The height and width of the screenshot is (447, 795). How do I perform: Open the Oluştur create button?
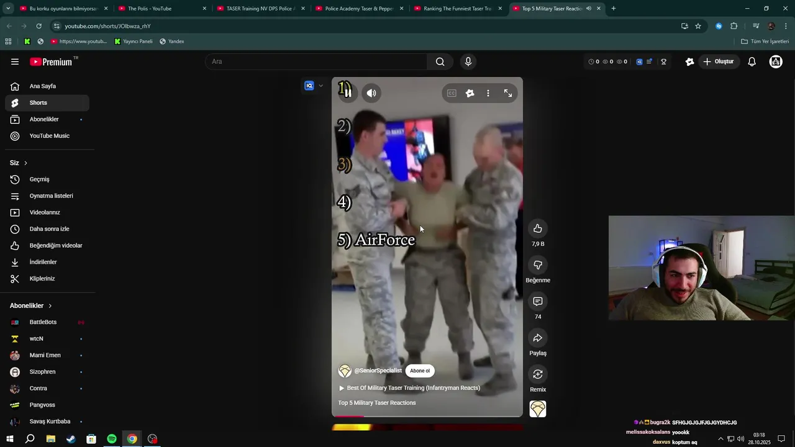click(x=719, y=61)
